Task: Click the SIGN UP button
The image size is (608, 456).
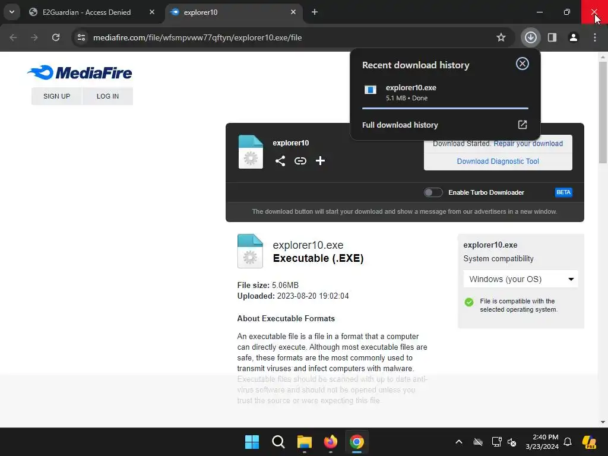Action: coord(56,96)
